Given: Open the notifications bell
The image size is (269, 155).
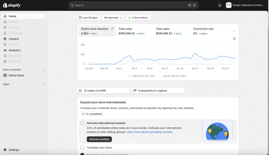Looking at the screenshot, I should pos(220,5).
